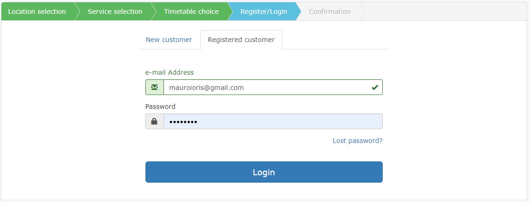Go back to the Location selection step

(x=37, y=12)
